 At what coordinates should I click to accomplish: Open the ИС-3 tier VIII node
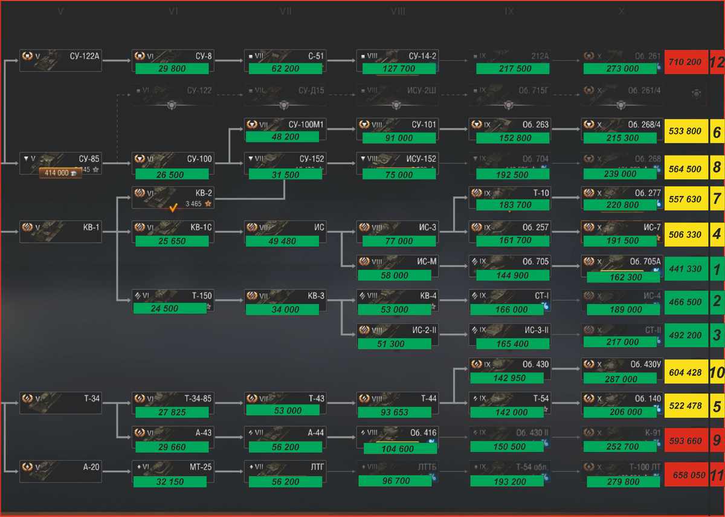[x=398, y=232]
